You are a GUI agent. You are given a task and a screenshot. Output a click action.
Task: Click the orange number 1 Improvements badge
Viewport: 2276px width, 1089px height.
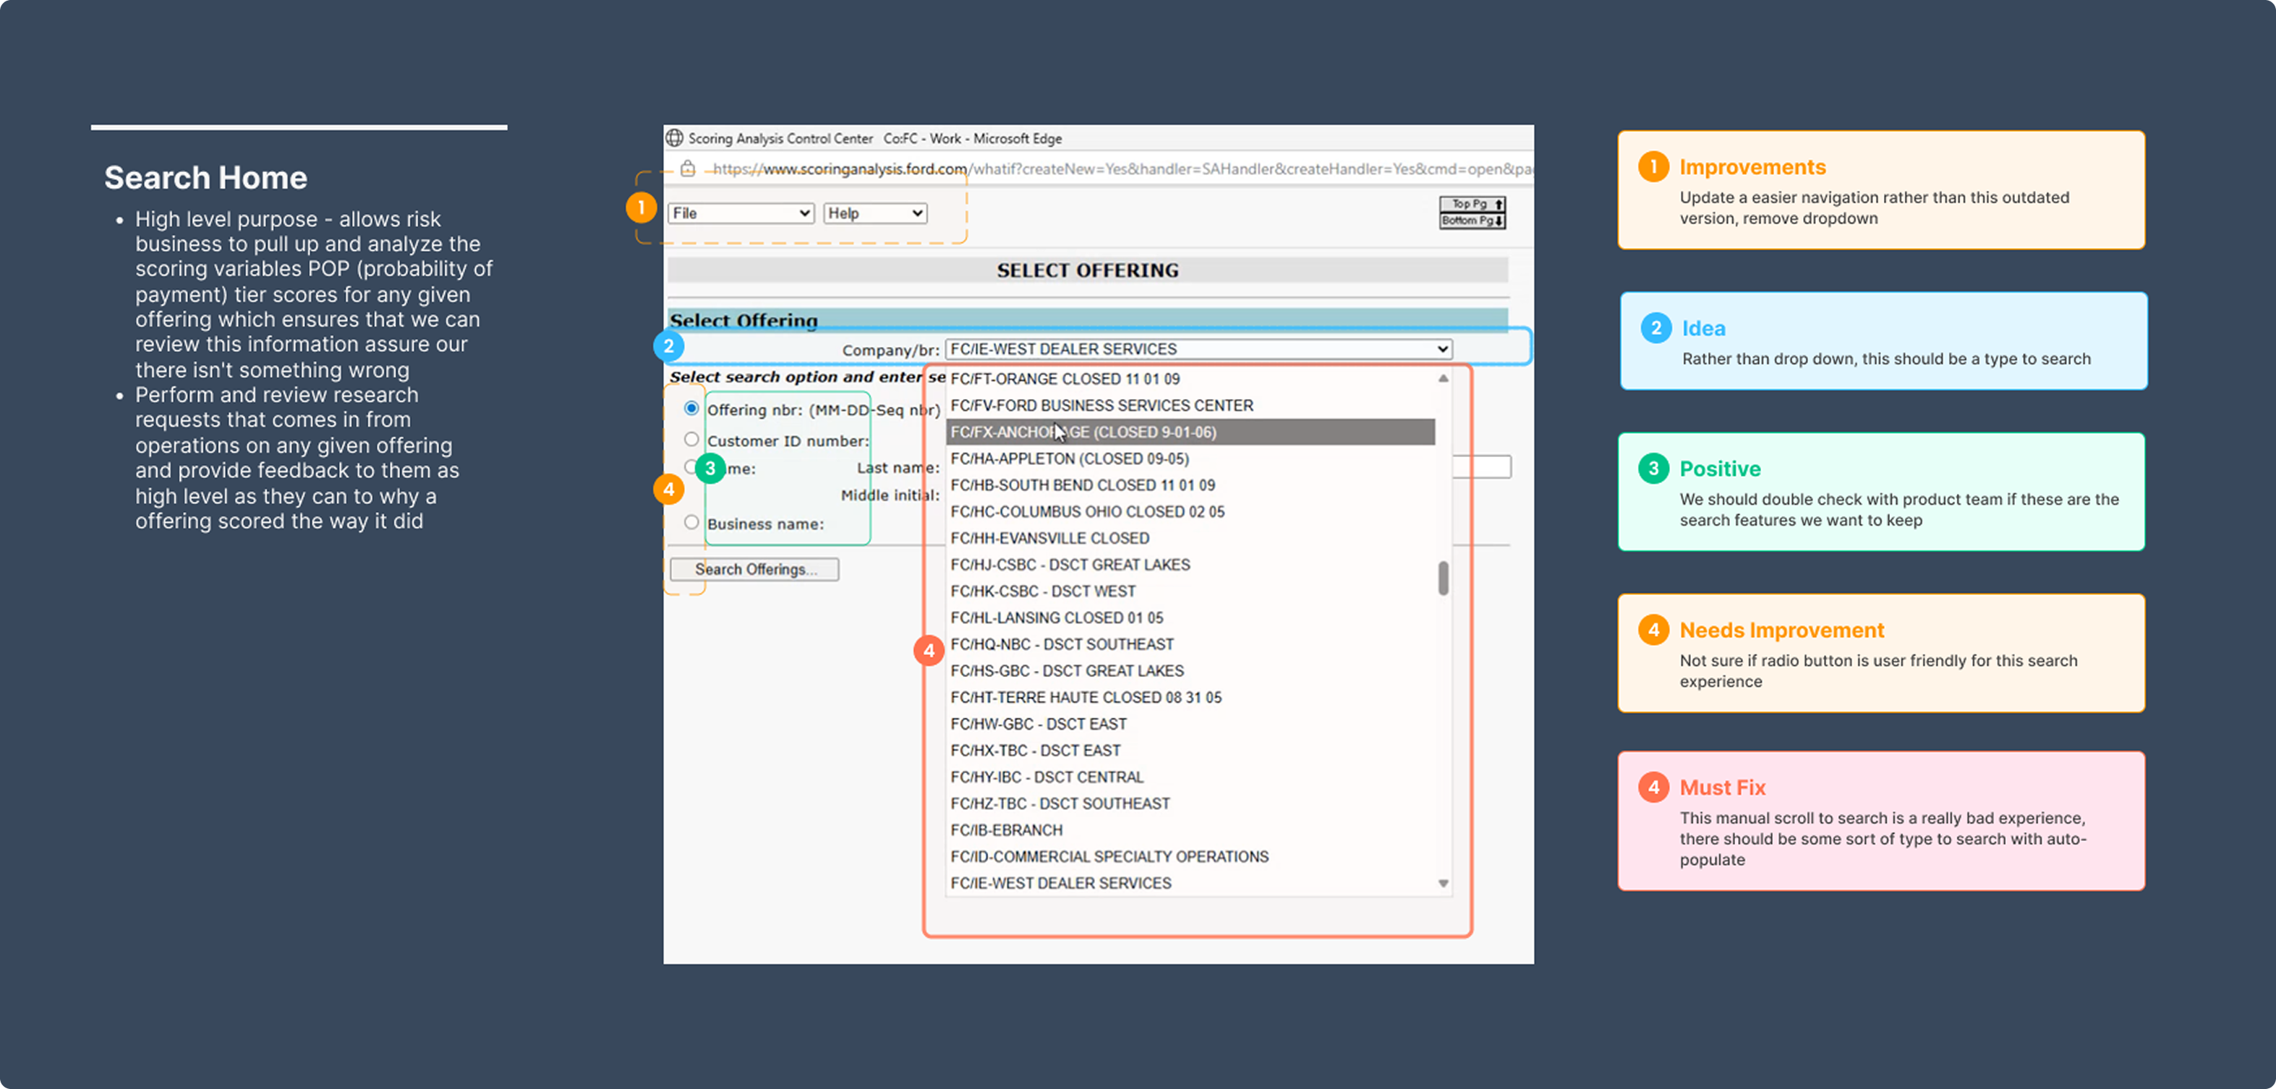[1653, 167]
